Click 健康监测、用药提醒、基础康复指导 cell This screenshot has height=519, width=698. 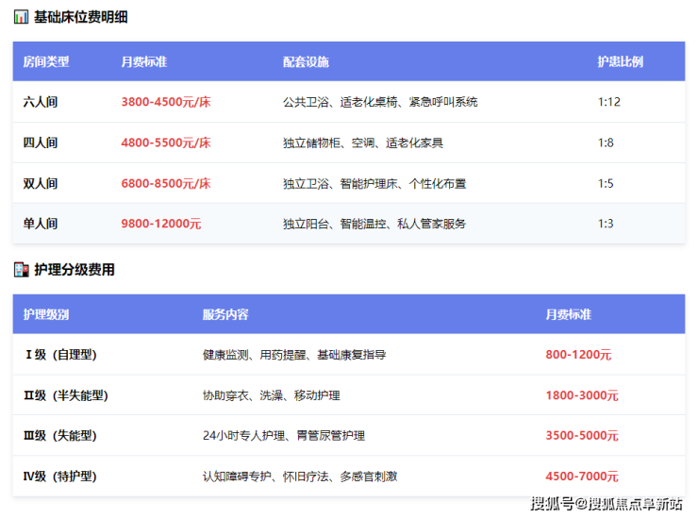click(294, 355)
